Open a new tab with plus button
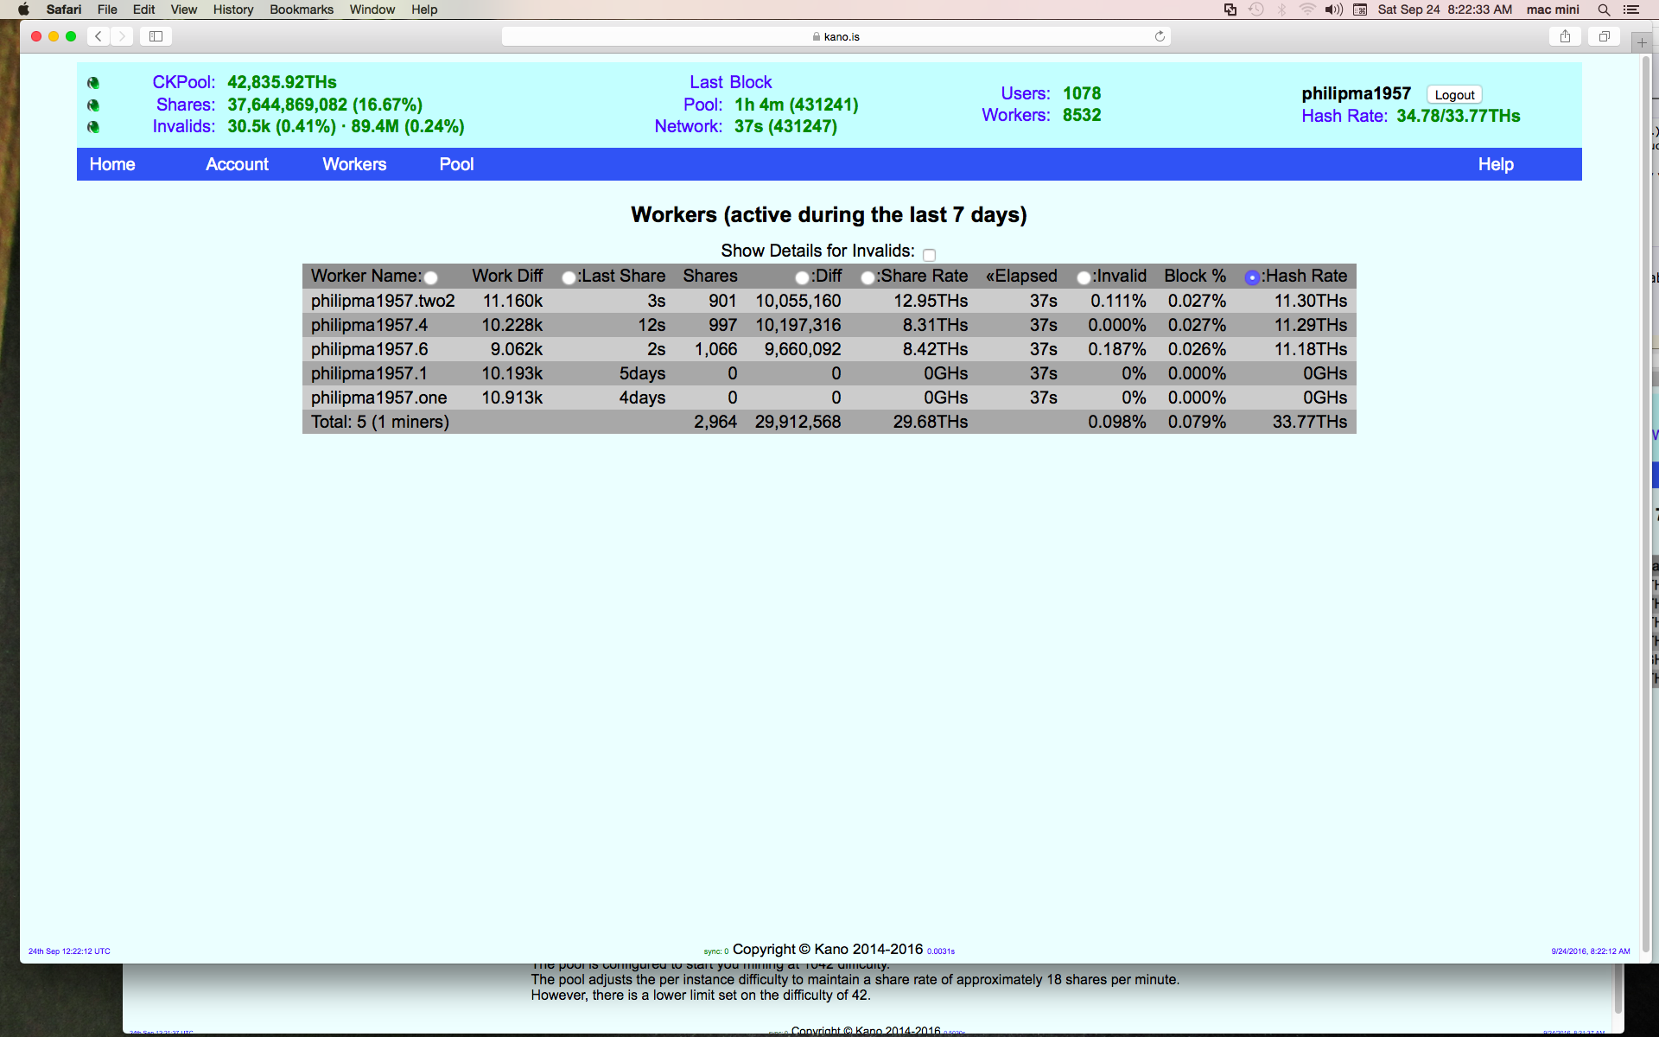 1642,42
